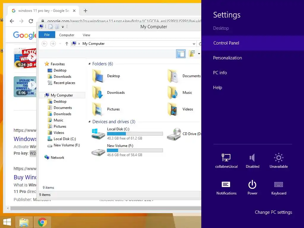The width and height of the screenshot is (304, 228).
Task: Collapse the Devices and drives group
Action: 89,121
